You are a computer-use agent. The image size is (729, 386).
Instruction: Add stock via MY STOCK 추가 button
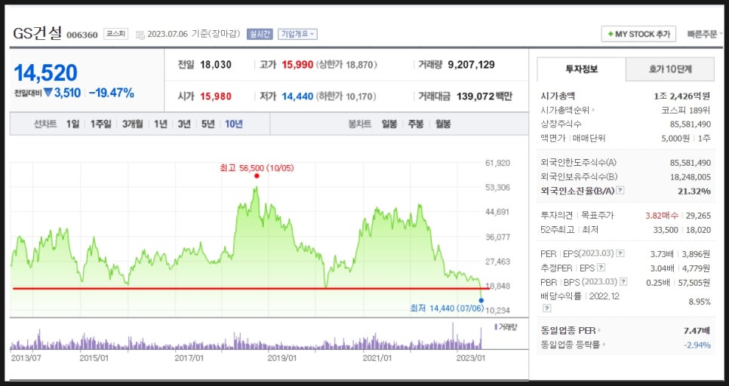coord(638,35)
